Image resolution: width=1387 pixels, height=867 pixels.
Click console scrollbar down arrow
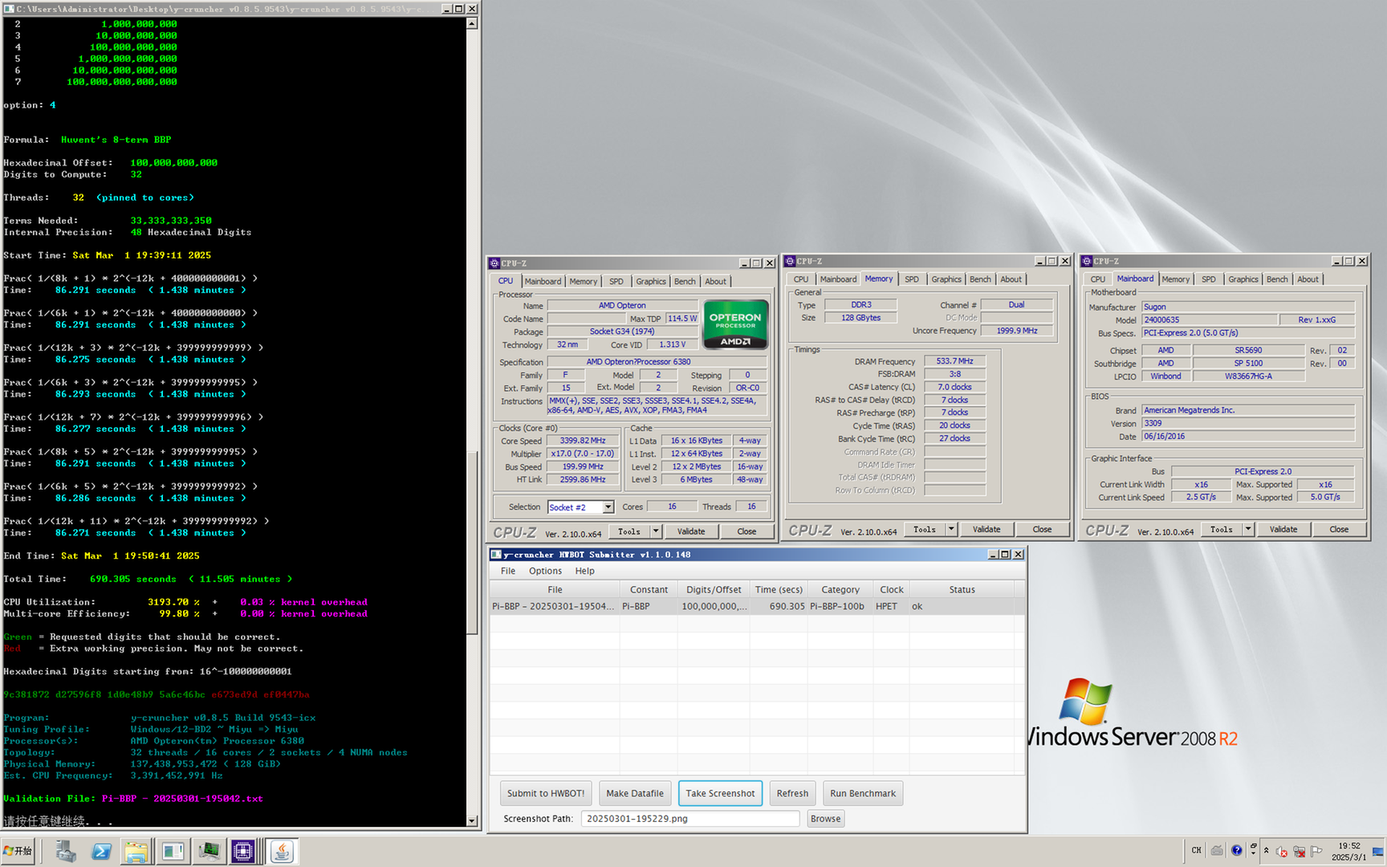(x=472, y=820)
